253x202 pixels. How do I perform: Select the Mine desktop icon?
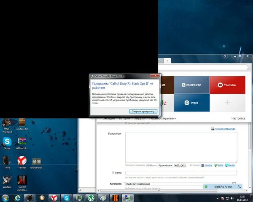pyautogui.click(x=7, y=162)
